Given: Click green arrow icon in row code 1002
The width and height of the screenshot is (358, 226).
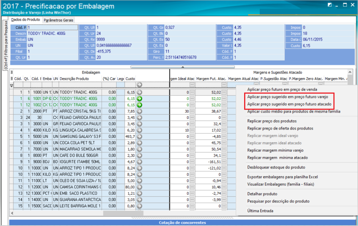Looking at the screenshot, I should (x=139, y=105).
